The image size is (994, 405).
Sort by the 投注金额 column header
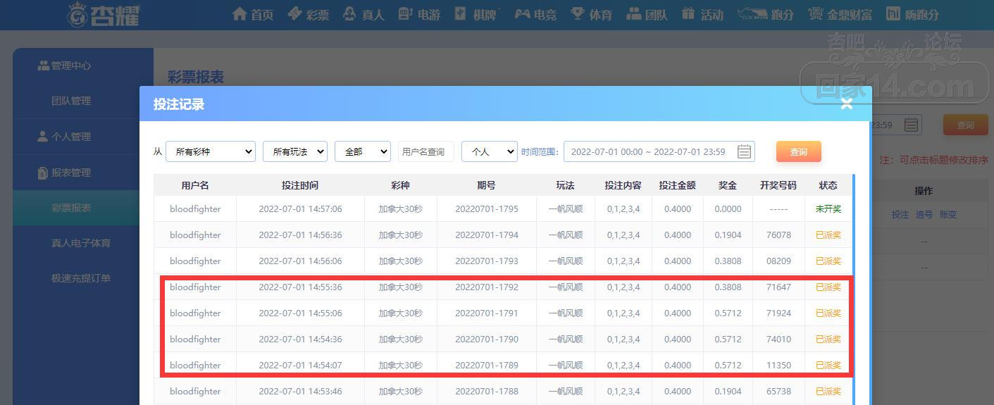(678, 185)
